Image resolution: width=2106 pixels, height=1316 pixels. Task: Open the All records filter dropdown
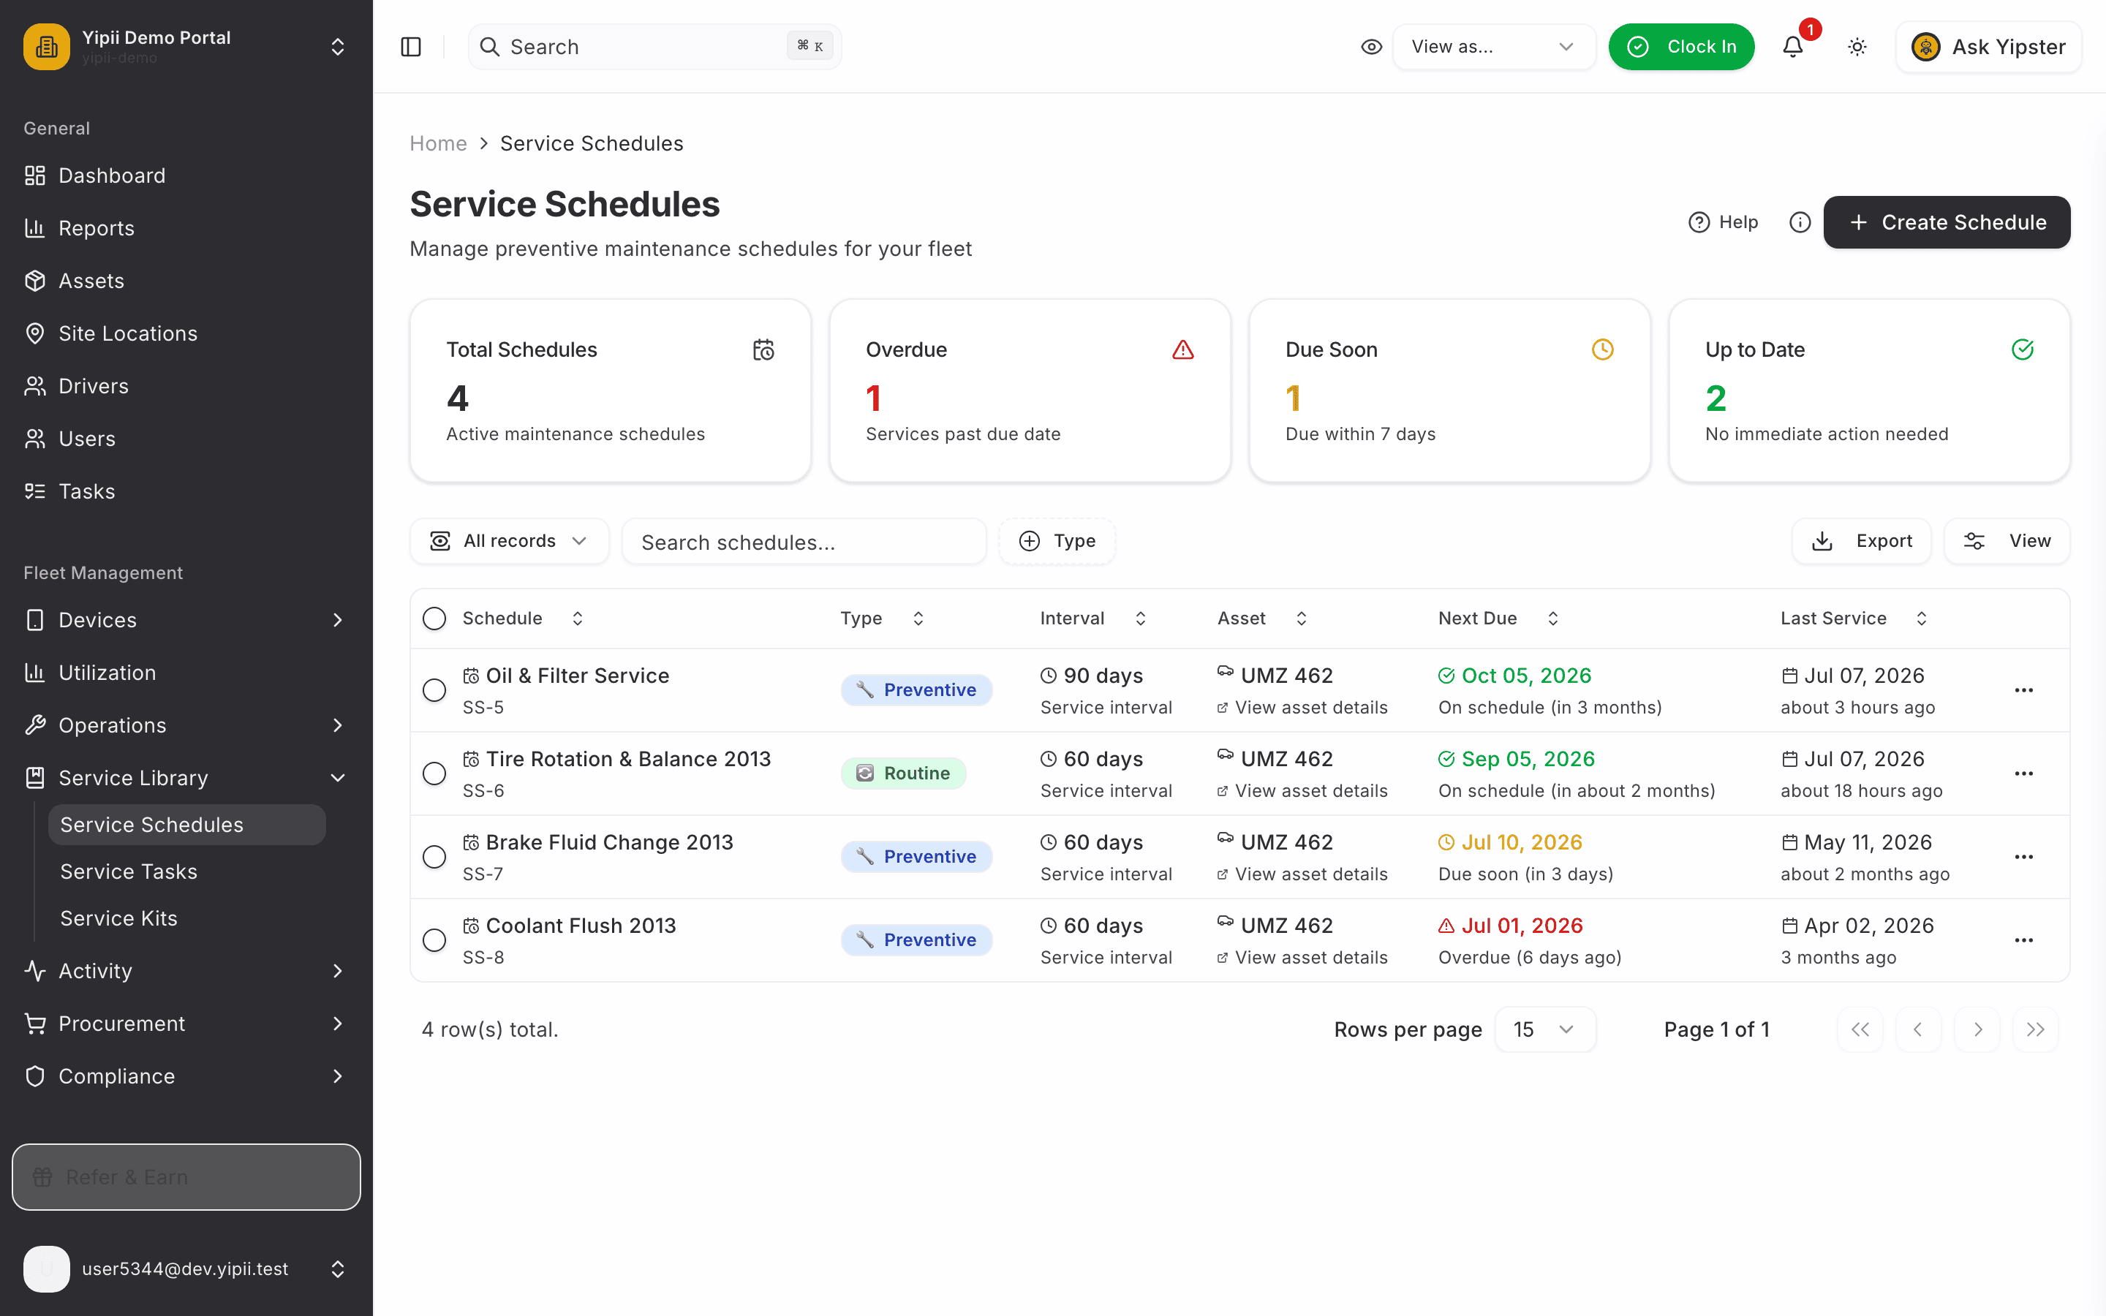(509, 541)
